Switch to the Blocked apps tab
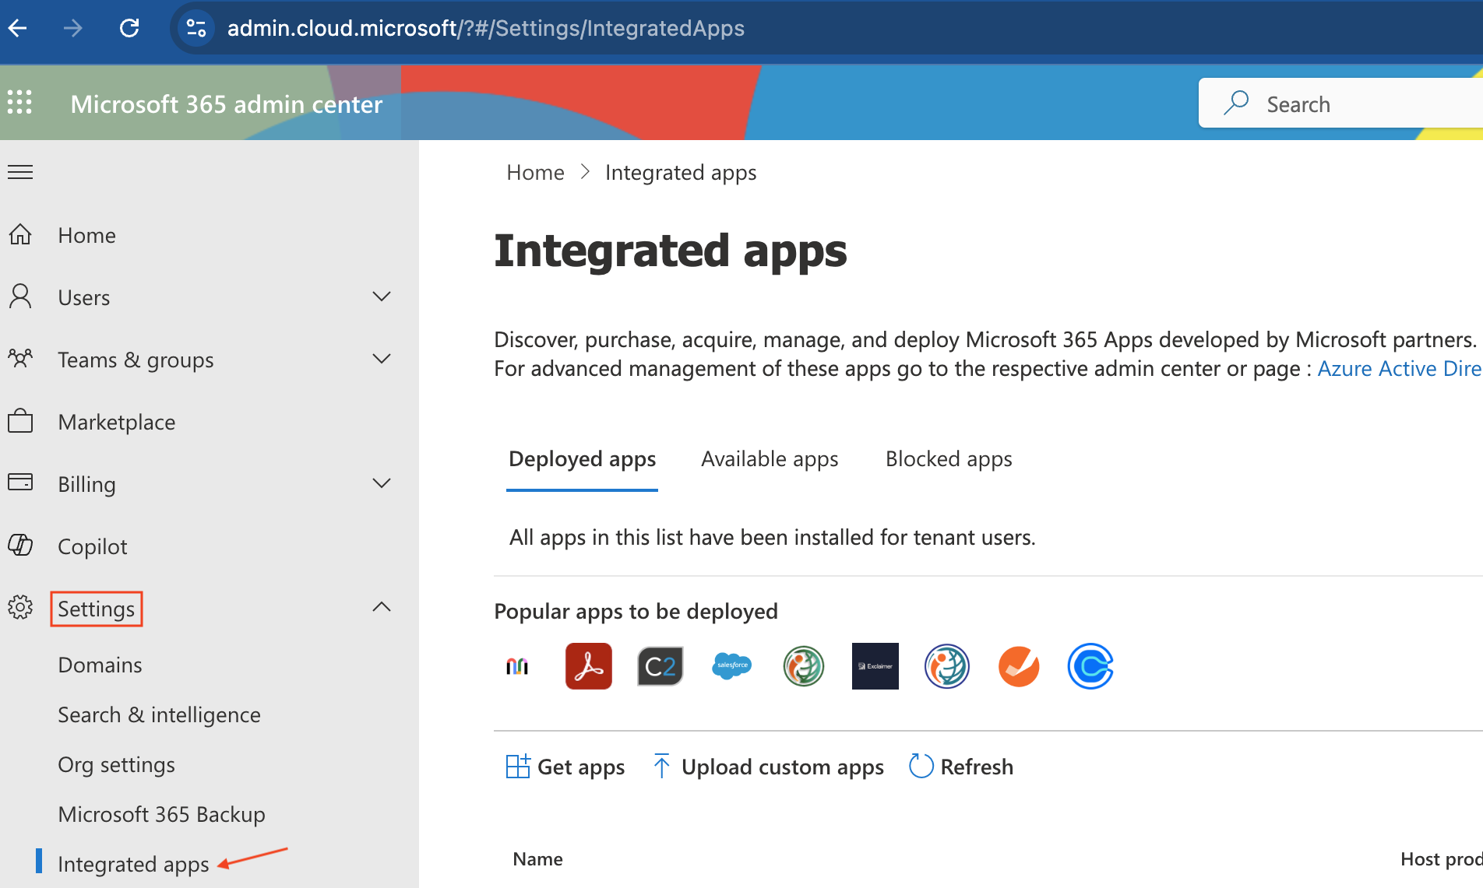 [x=949, y=459]
